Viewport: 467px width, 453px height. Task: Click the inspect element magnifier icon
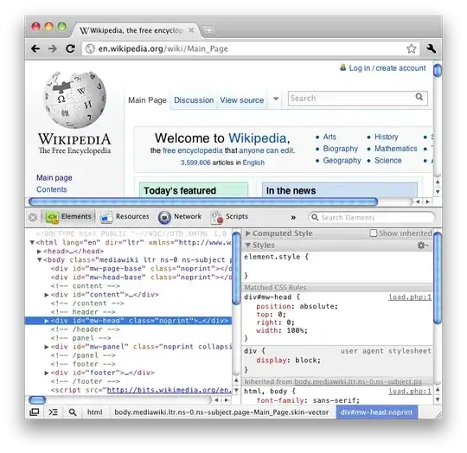tap(73, 412)
